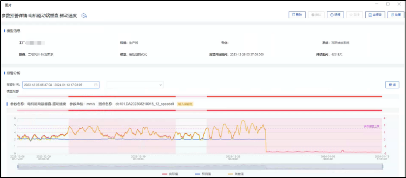406x178 pixels.
Task: Click the 批量 batch button
Action: pos(396,15)
